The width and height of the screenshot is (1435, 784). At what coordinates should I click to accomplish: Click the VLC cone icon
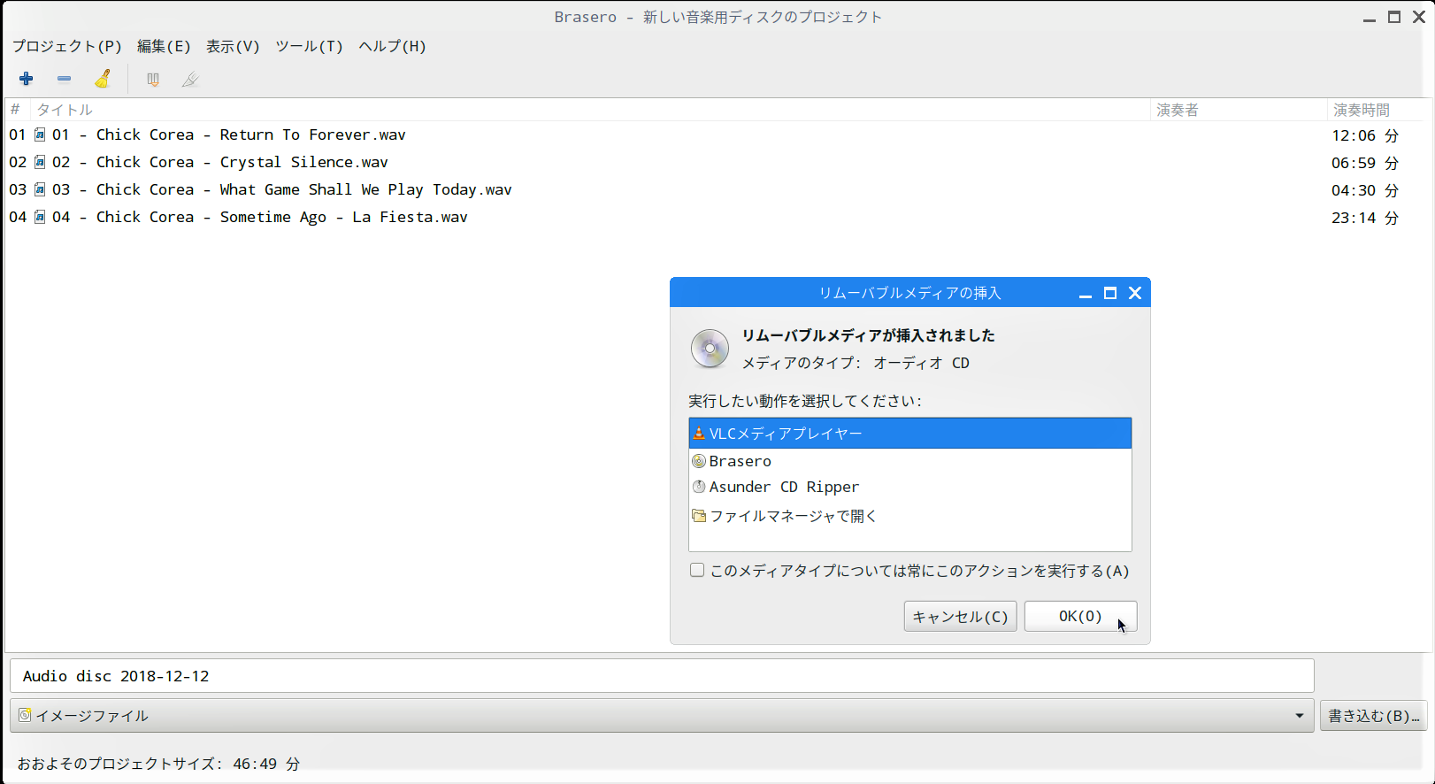(699, 433)
